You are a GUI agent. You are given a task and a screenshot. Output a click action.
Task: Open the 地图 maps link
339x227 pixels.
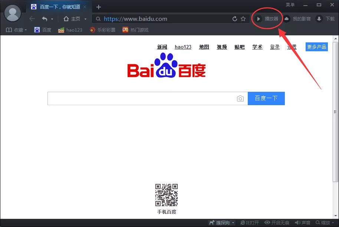(204, 47)
